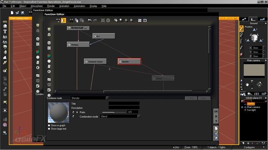268x150 pixels.
Task: Click the sphere preview thumbnail
Action: (x=59, y=112)
